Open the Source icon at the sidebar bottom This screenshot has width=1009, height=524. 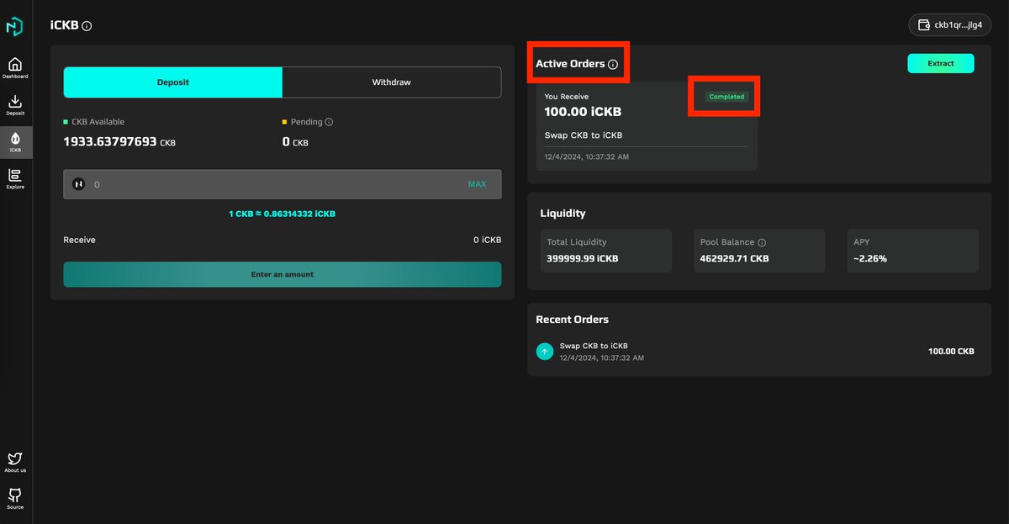coord(15,498)
